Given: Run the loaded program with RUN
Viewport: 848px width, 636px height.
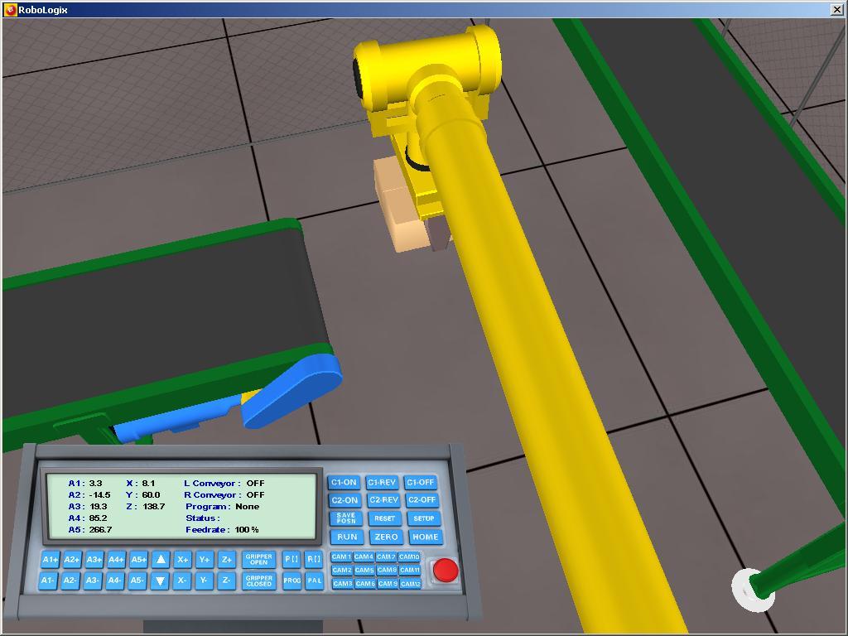Looking at the screenshot, I should [346, 537].
